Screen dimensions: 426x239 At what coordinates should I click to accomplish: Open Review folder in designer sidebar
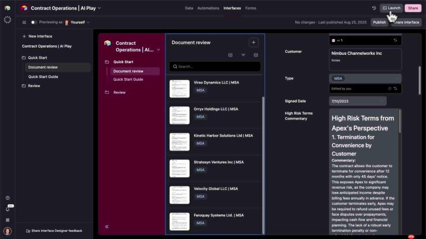(x=34, y=86)
